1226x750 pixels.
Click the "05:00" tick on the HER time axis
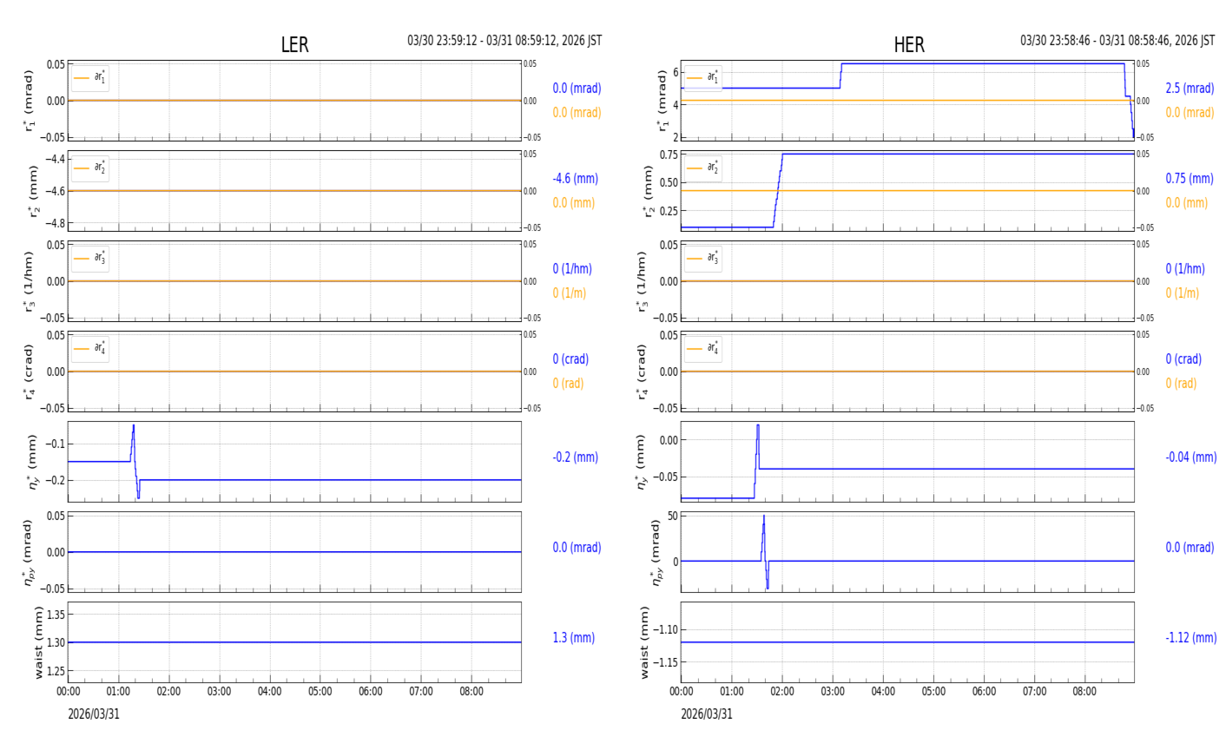[x=933, y=692]
